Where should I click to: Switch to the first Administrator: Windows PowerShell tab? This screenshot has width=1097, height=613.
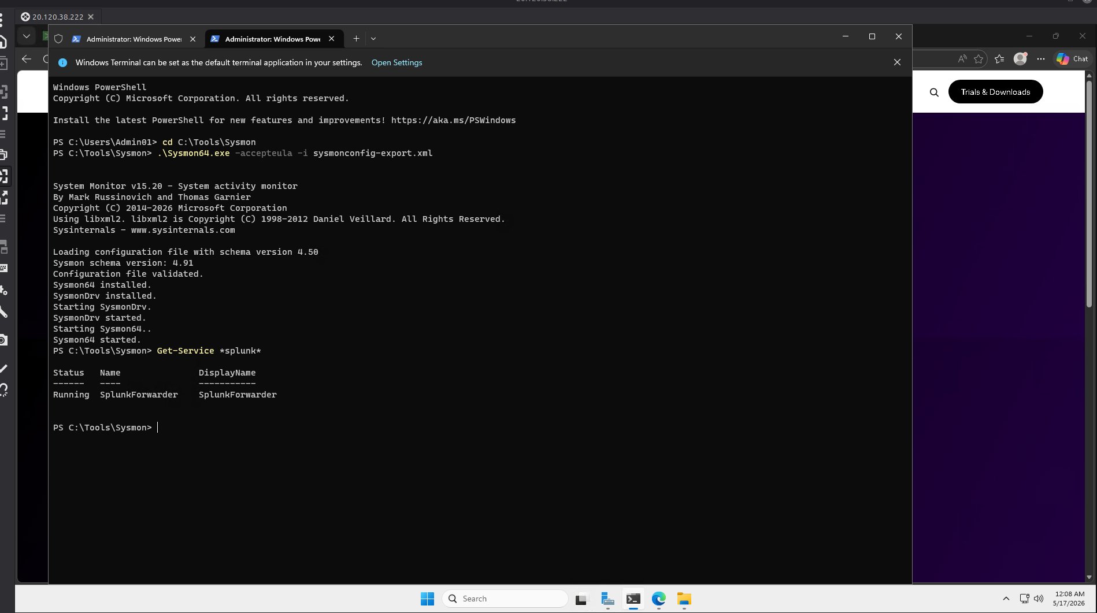[134, 39]
